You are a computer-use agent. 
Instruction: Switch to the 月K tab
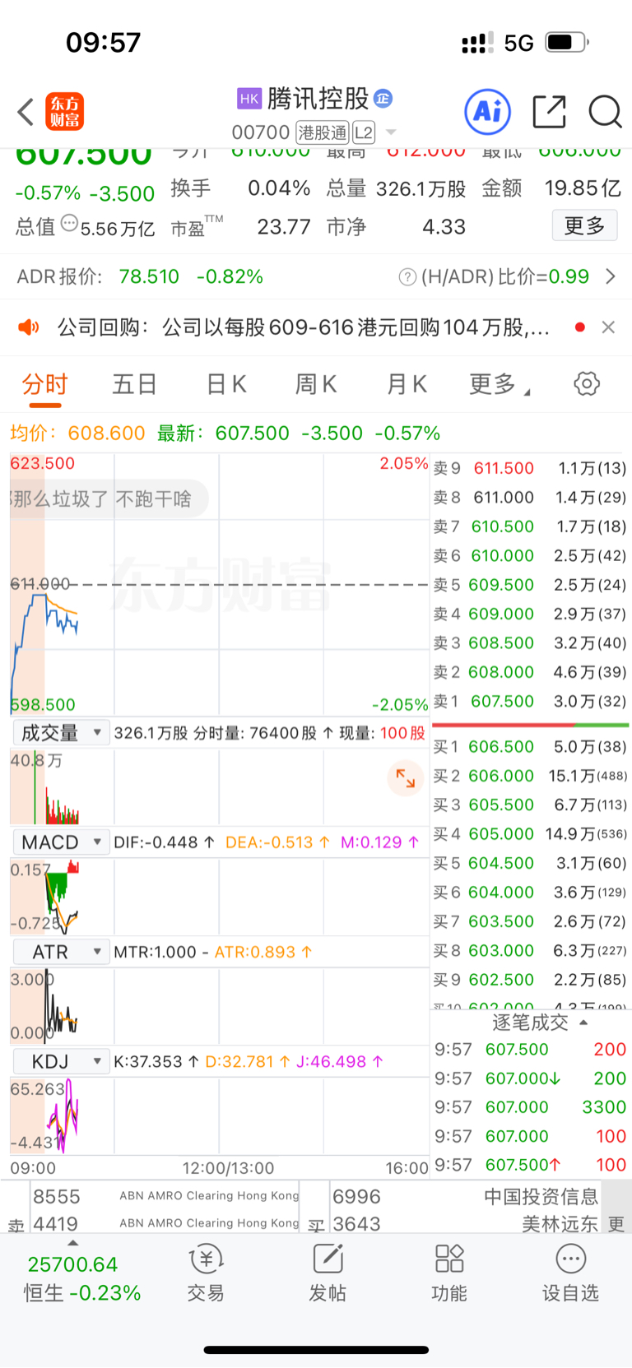point(407,384)
